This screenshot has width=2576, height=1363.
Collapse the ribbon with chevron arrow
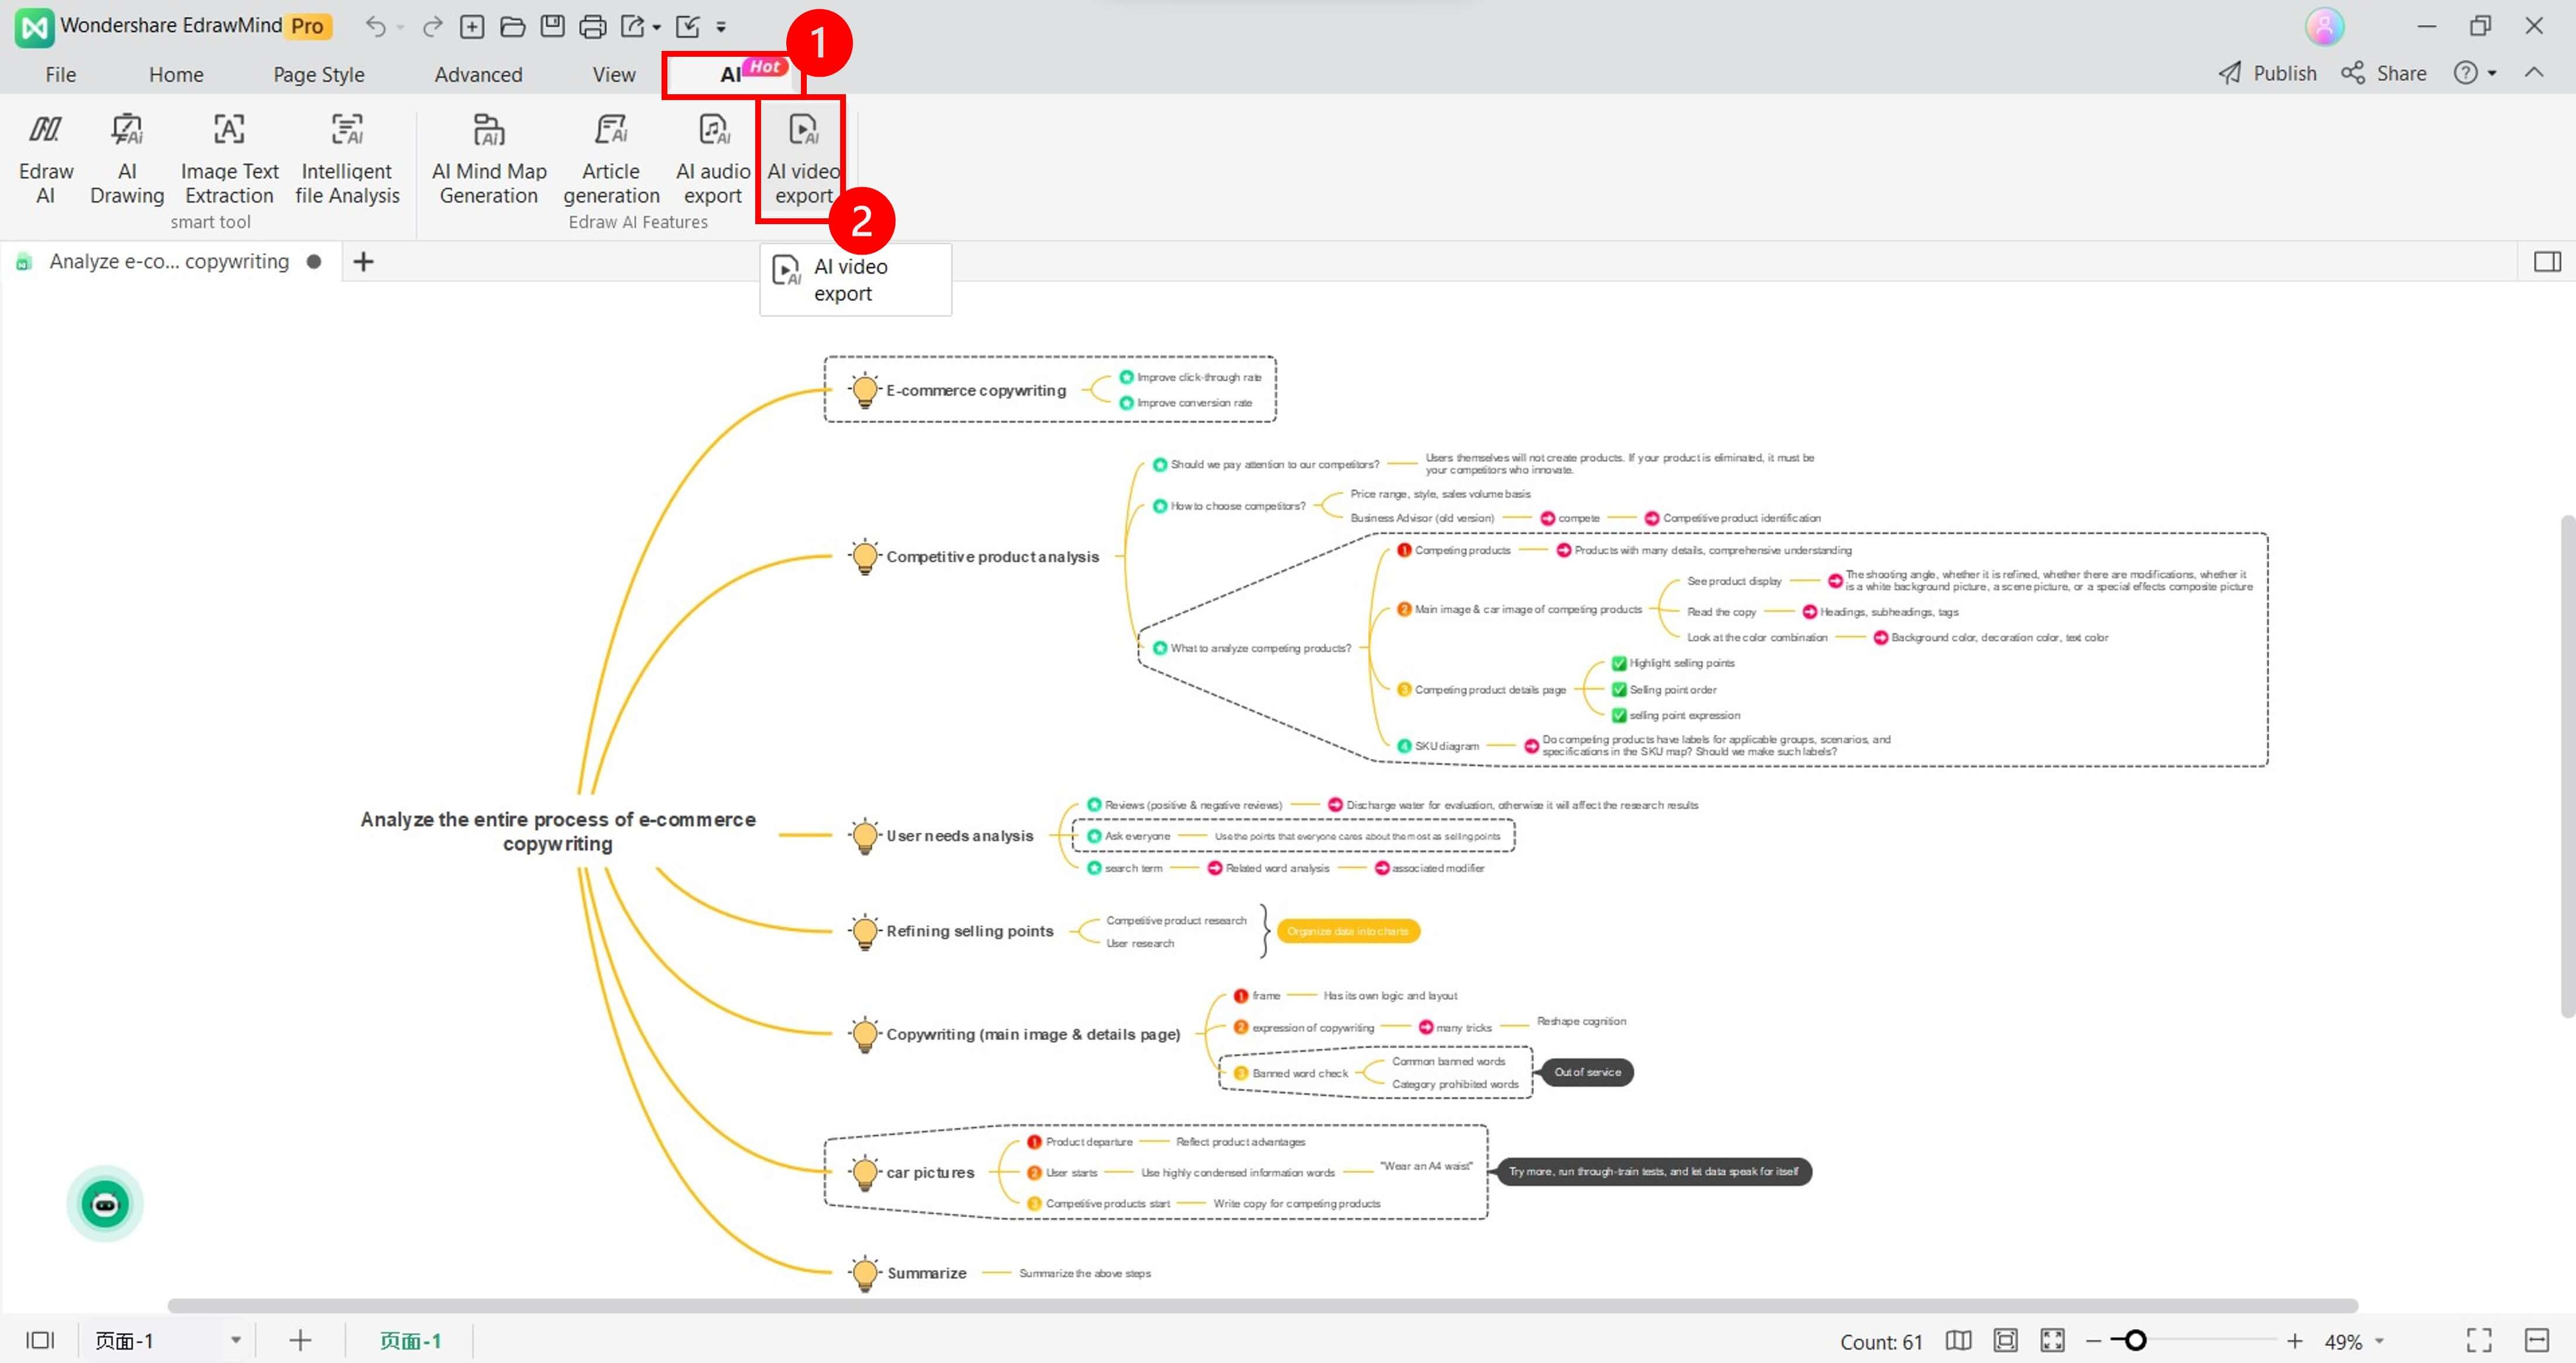[2533, 73]
